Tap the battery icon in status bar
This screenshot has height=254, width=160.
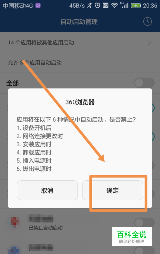pos(136,6)
